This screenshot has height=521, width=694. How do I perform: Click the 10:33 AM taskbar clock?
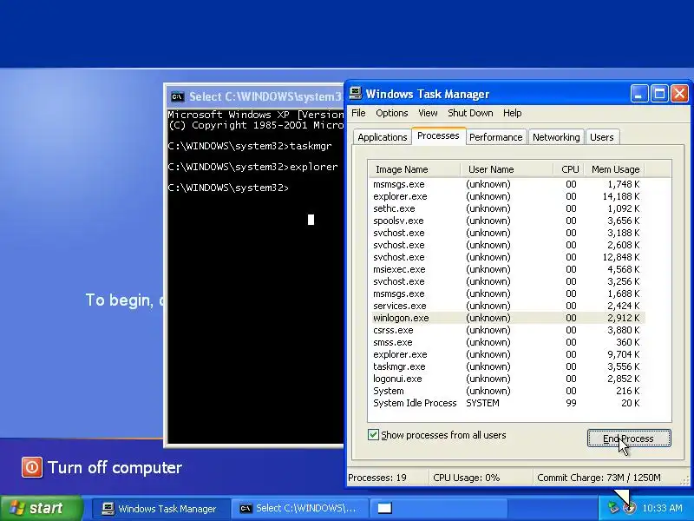coord(662,508)
